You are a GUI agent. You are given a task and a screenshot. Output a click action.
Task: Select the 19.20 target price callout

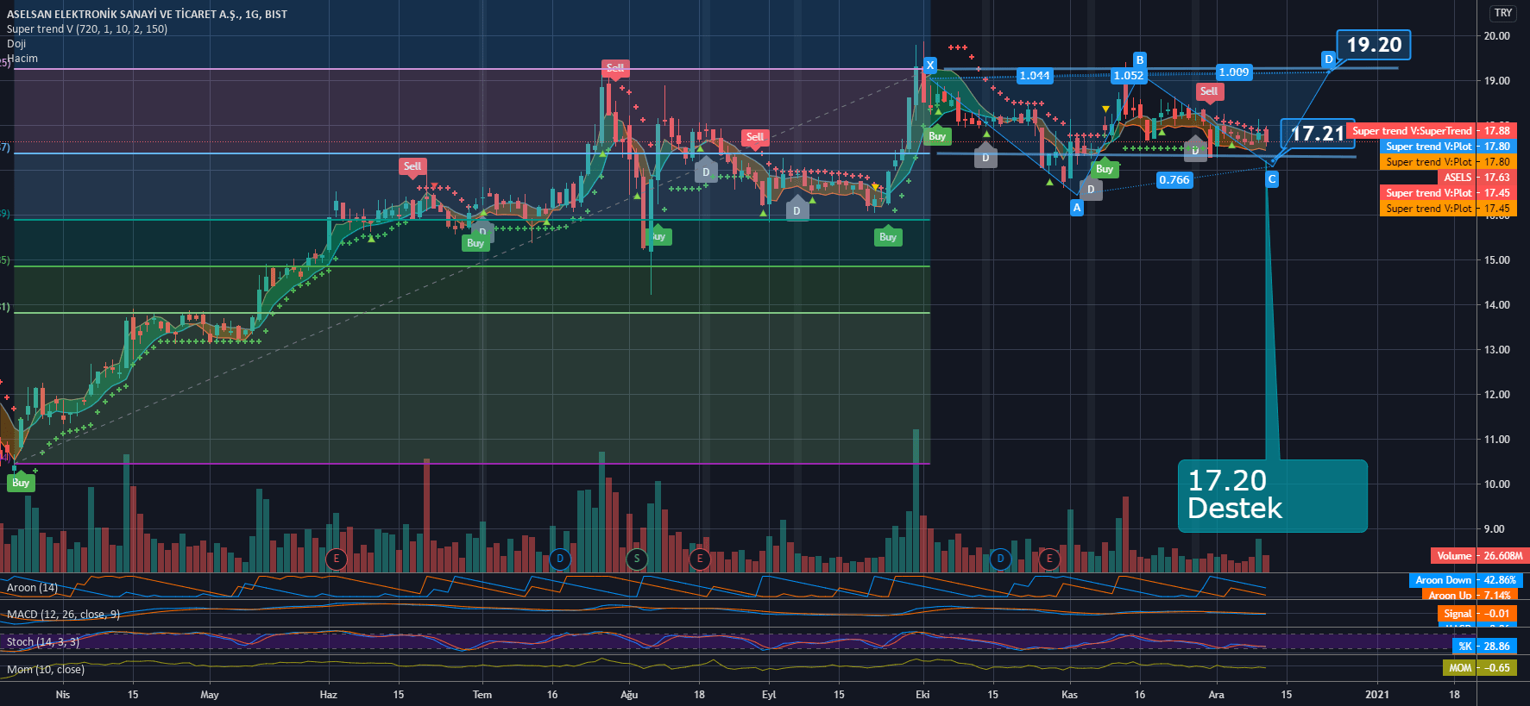point(1374,45)
